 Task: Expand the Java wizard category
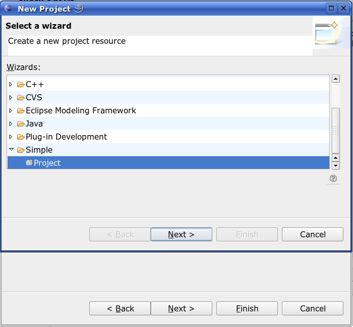pyautogui.click(x=11, y=123)
